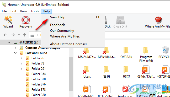Screen dimensions: 170x97
Task: Select the Program Files (x86) folder
Action: click(x=146, y=55)
